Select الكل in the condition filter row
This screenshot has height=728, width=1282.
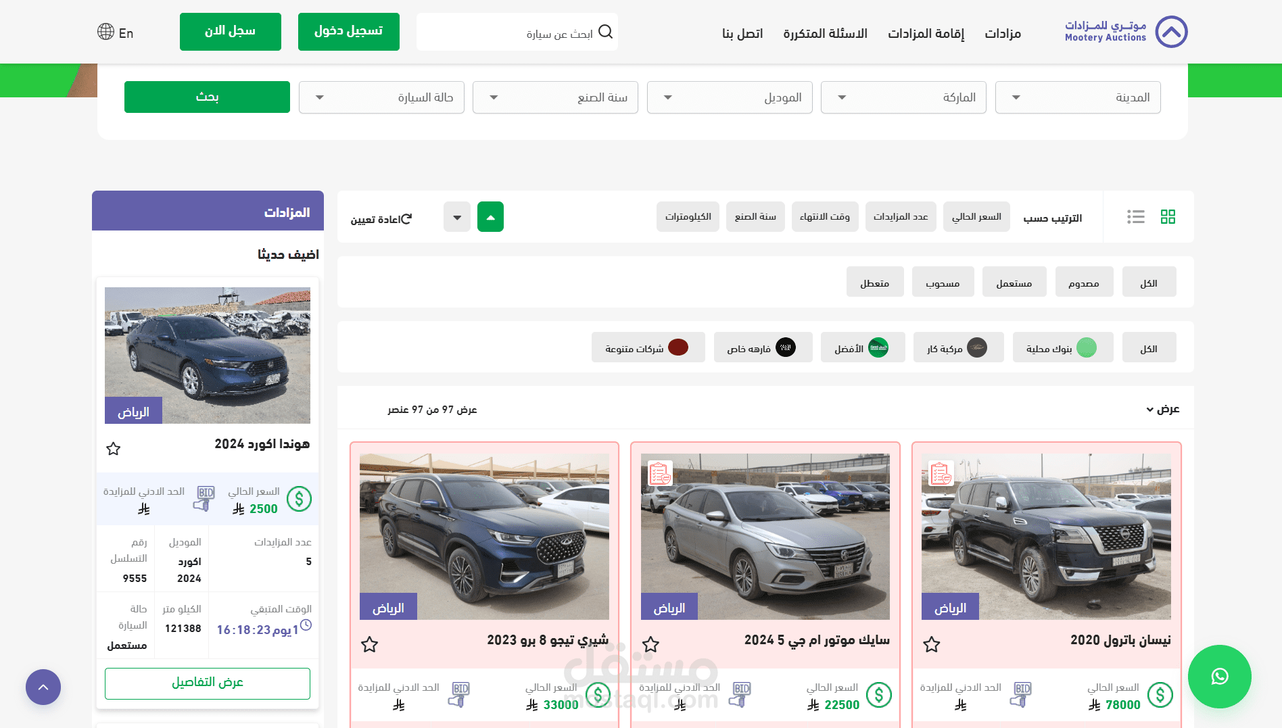(x=1149, y=282)
